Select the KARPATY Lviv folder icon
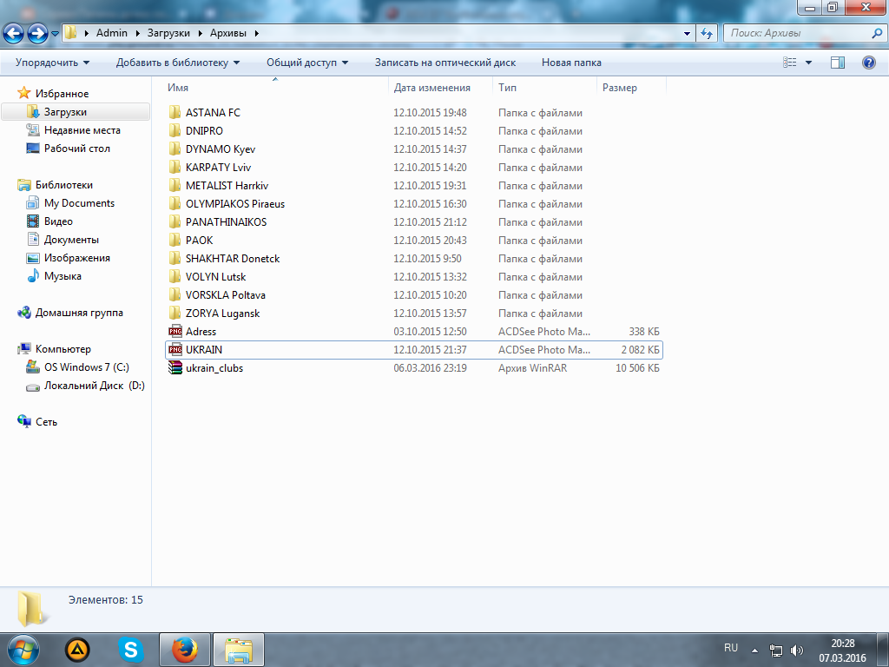889x667 pixels. point(175,167)
